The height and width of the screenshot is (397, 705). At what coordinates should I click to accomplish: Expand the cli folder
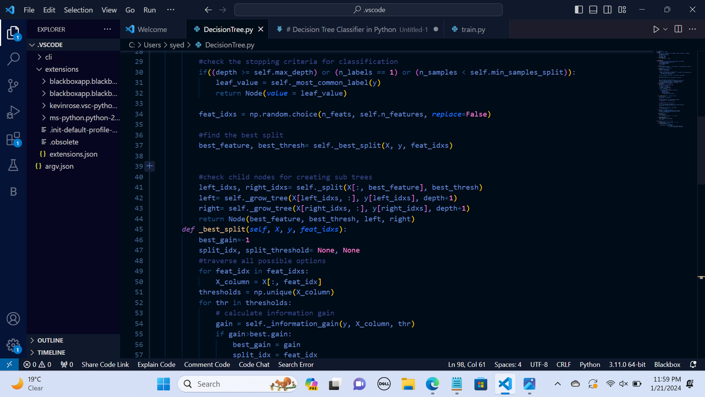click(x=73, y=57)
